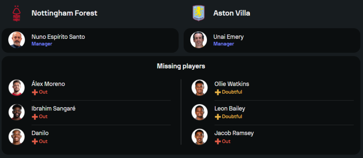This screenshot has height=158, width=363.
Task: Select the Nuno Espírito Santo name
Action: click(x=58, y=37)
